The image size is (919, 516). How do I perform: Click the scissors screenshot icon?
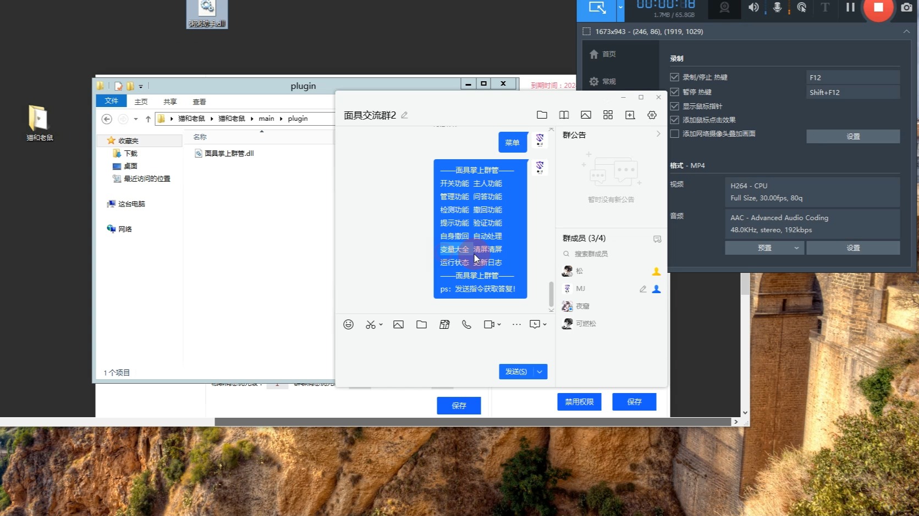pos(370,325)
